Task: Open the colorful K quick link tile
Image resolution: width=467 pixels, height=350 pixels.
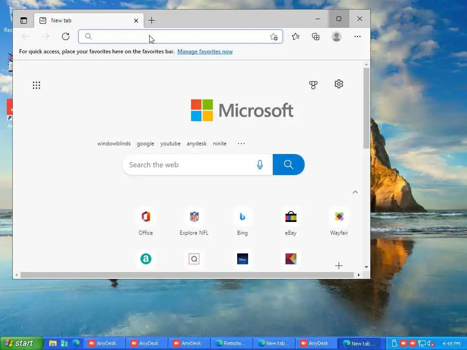Action: point(291,259)
